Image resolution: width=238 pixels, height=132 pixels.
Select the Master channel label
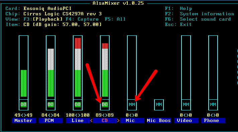point(24,121)
